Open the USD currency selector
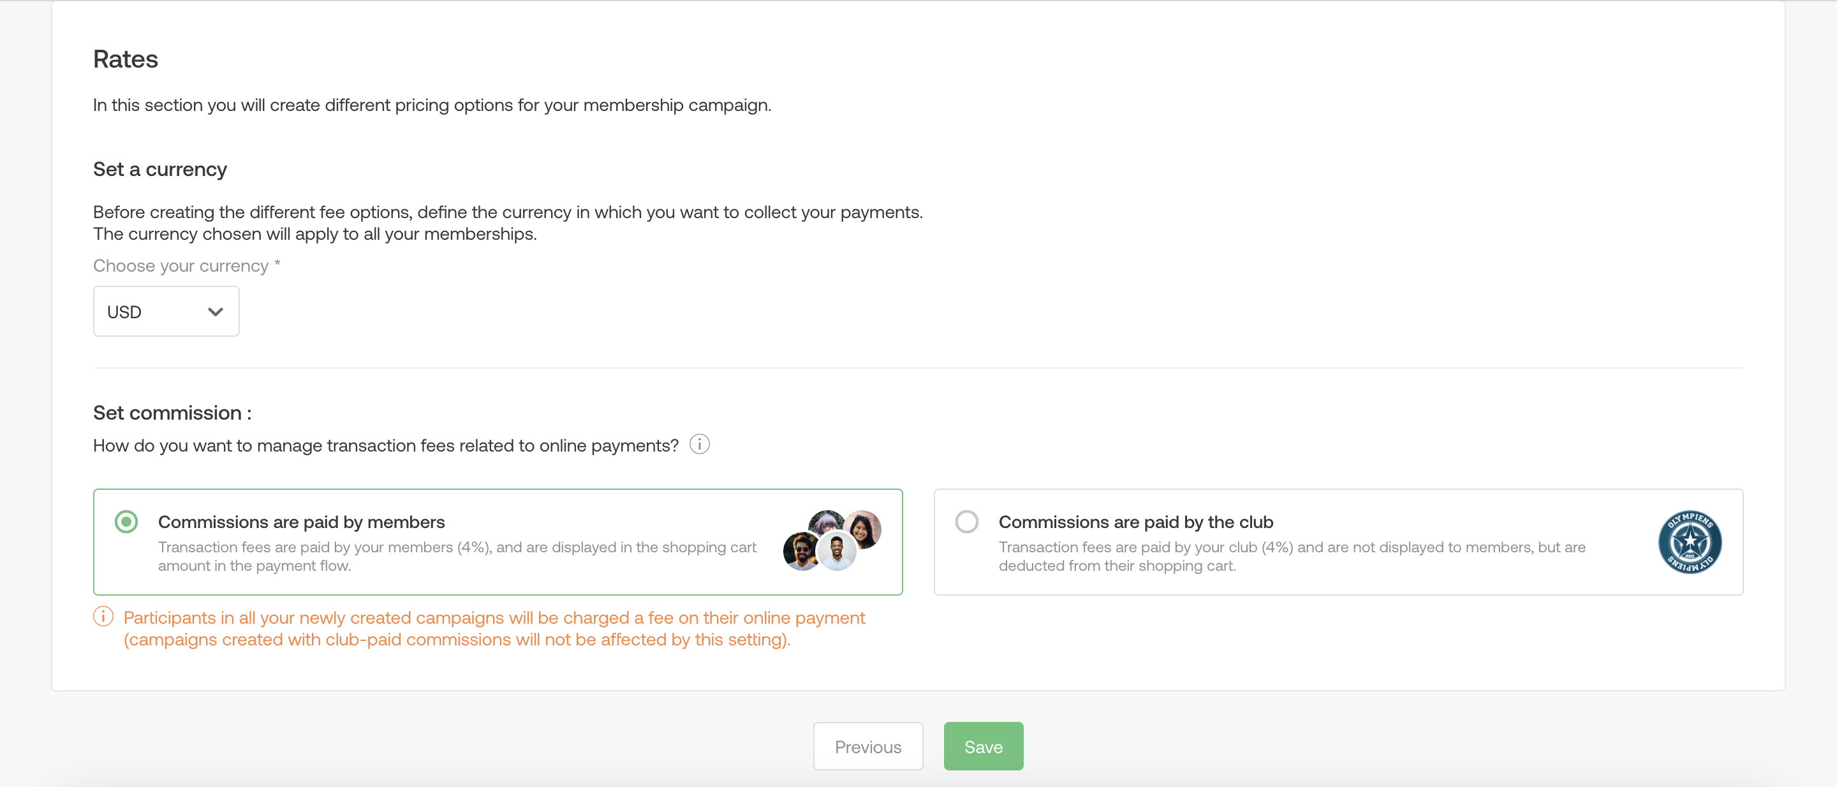This screenshot has height=787, width=1837. tap(166, 311)
